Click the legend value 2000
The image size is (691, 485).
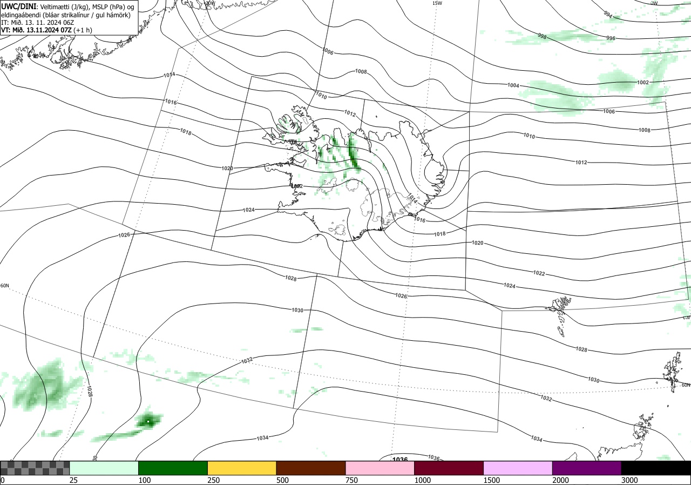click(x=561, y=480)
